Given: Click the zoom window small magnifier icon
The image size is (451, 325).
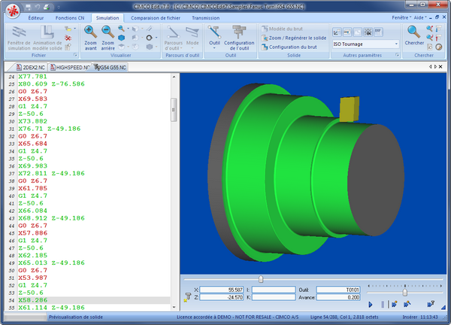Looking at the screenshot, I should (x=121, y=29).
